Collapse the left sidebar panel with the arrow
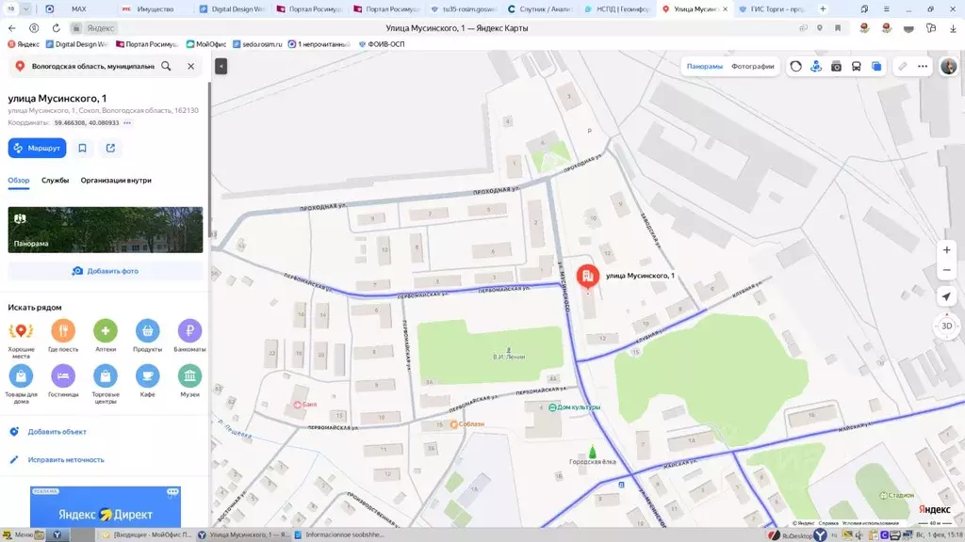The image size is (965, 542). pyautogui.click(x=221, y=66)
